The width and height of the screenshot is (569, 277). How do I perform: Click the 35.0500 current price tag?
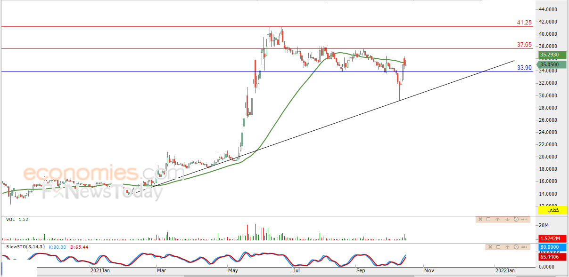click(549, 64)
